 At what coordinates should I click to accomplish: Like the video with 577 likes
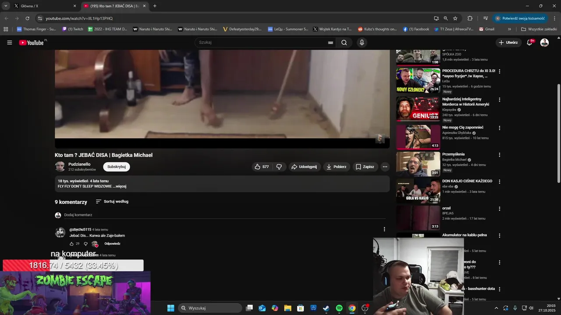pyautogui.click(x=262, y=167)
